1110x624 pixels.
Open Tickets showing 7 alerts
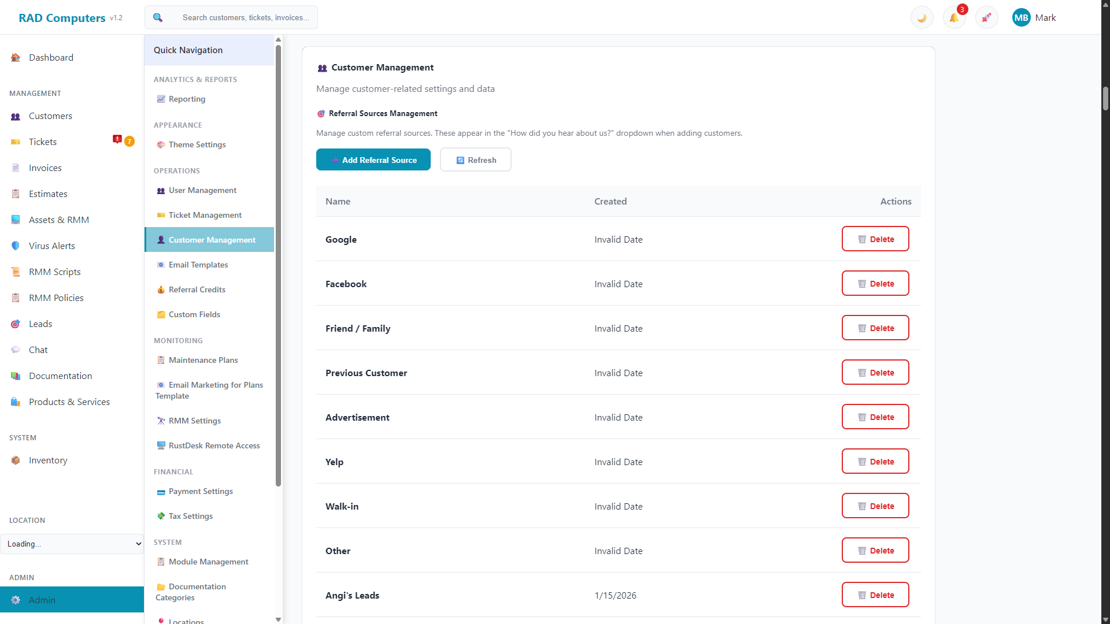pos(43,142)
